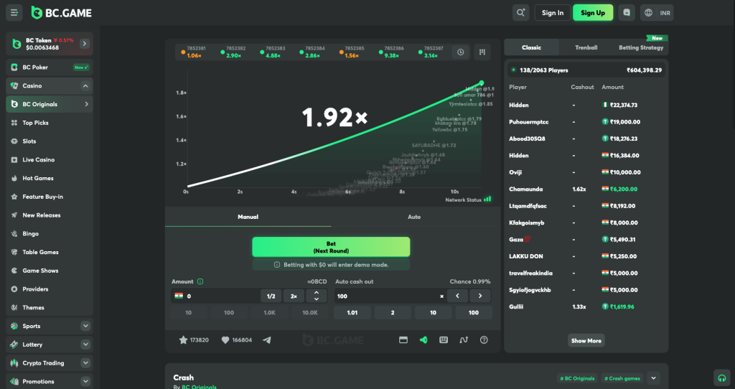Screen dimensions: 735x389
Task: Open the chat icon in header
Action: tap(627, 13)
